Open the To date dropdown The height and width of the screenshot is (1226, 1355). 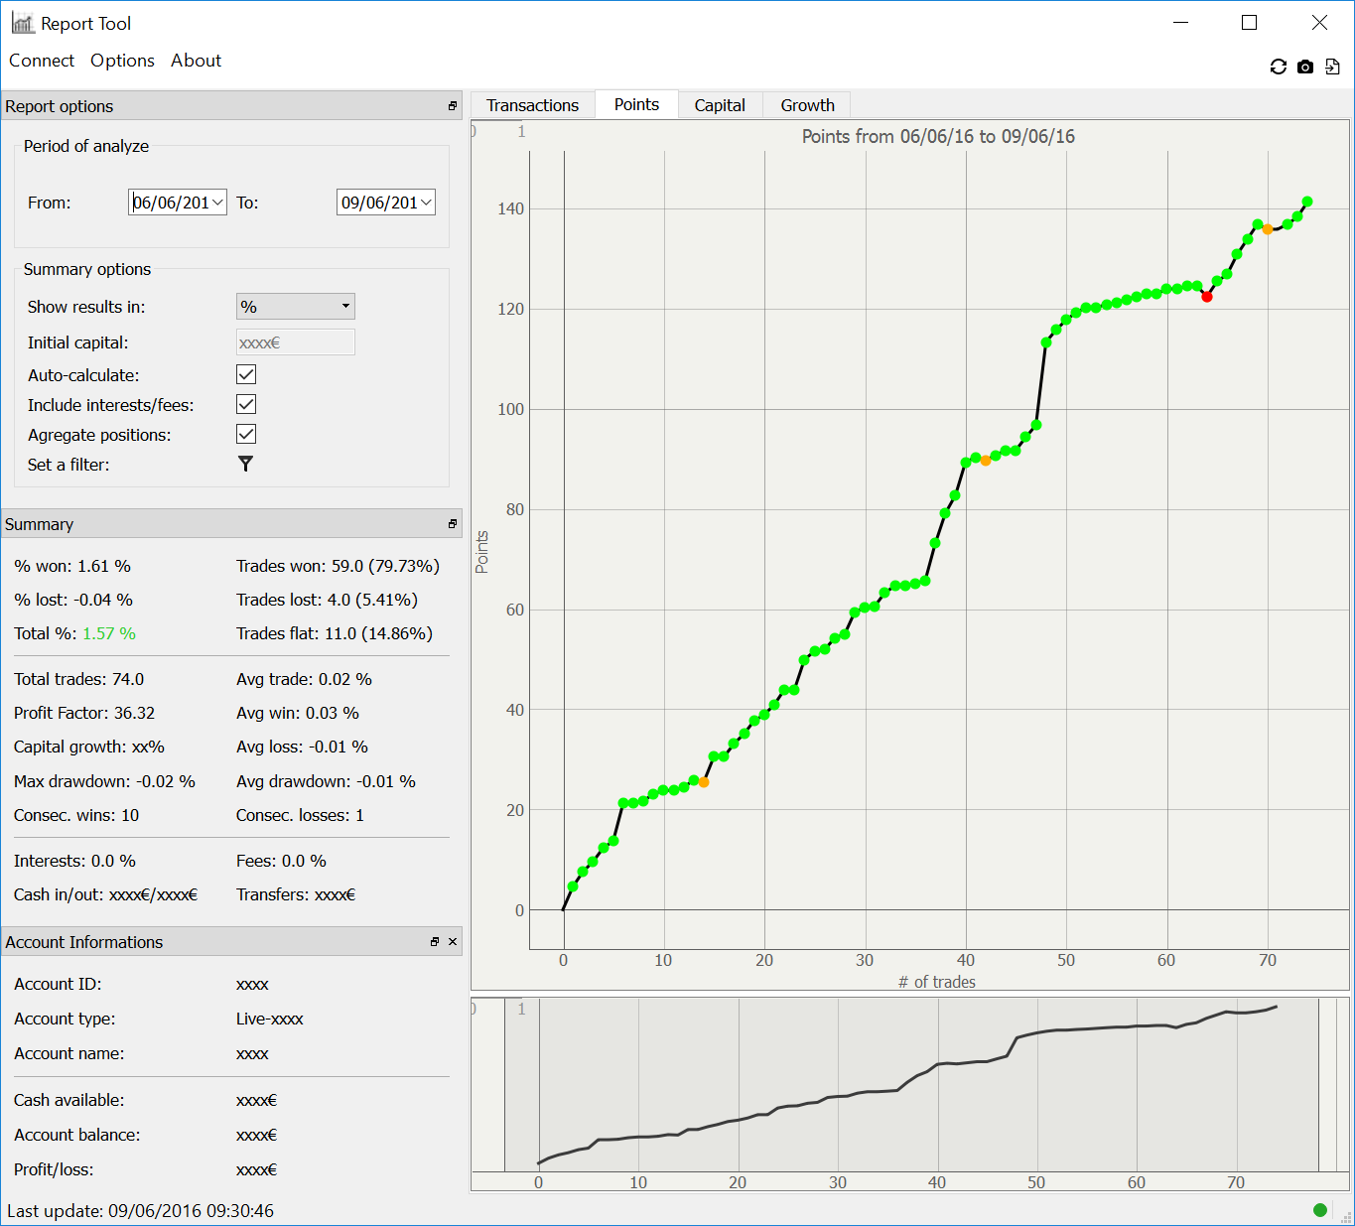click(427, 203)
